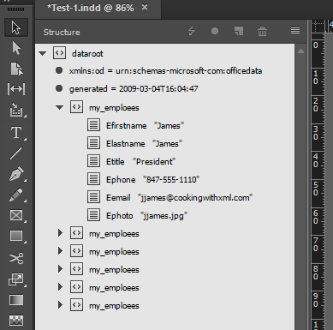Viewport: 333px width, 330px height.
Task: Expand the last my_emploees element
Action: tap(60, 305)
